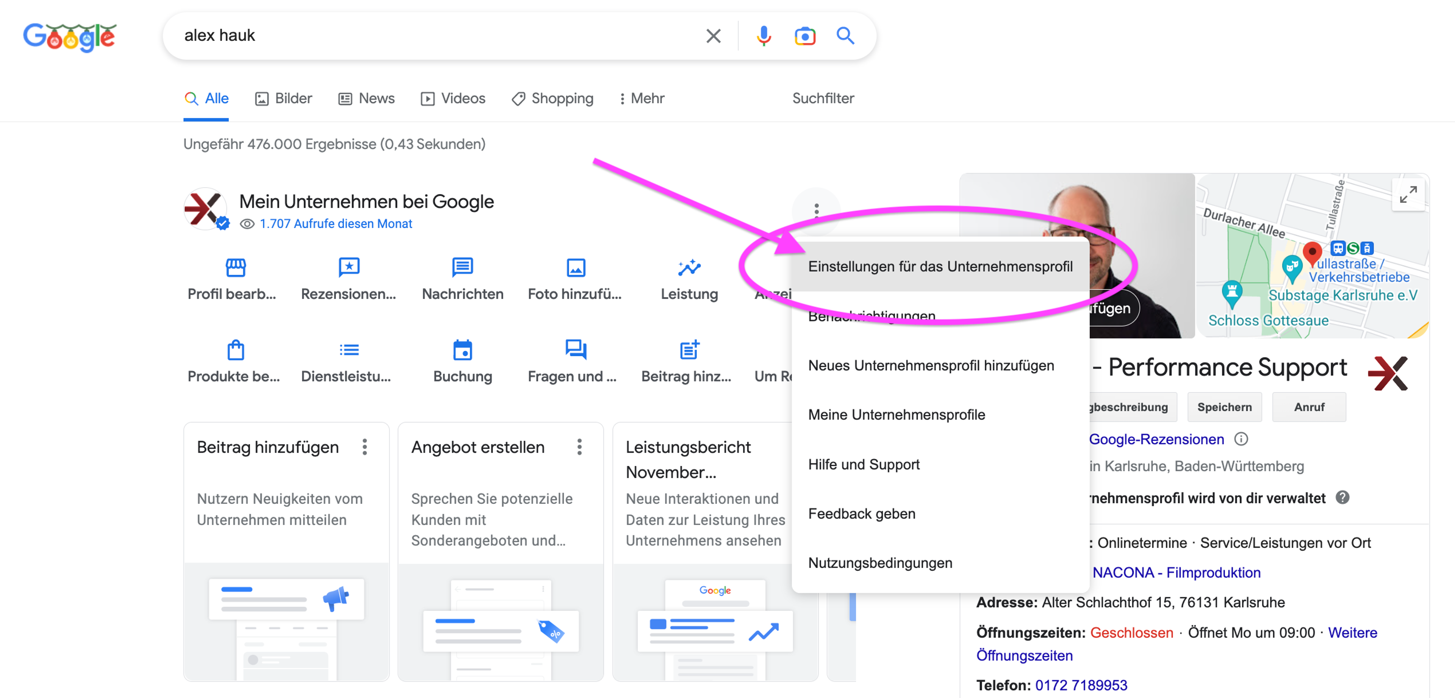Click the info icon next to Google-Rezensionen
This screenshot has height=698, width=1455.
coord(1241,439)
